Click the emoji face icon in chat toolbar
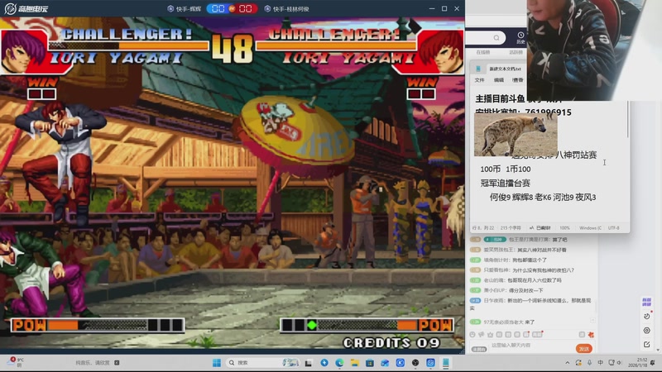The width and height of the screenshot is (662, 372). coord(473,335)
